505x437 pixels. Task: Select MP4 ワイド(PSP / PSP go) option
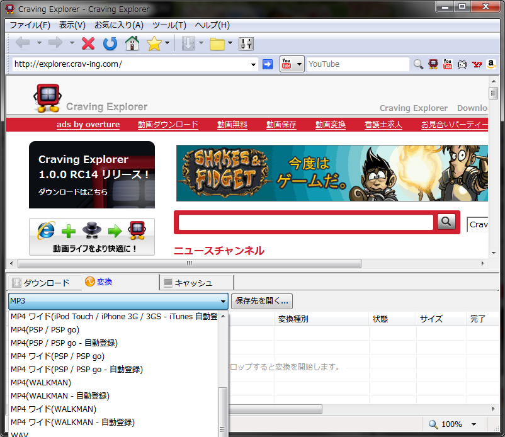pyautogui.click(x=113, y=356)
